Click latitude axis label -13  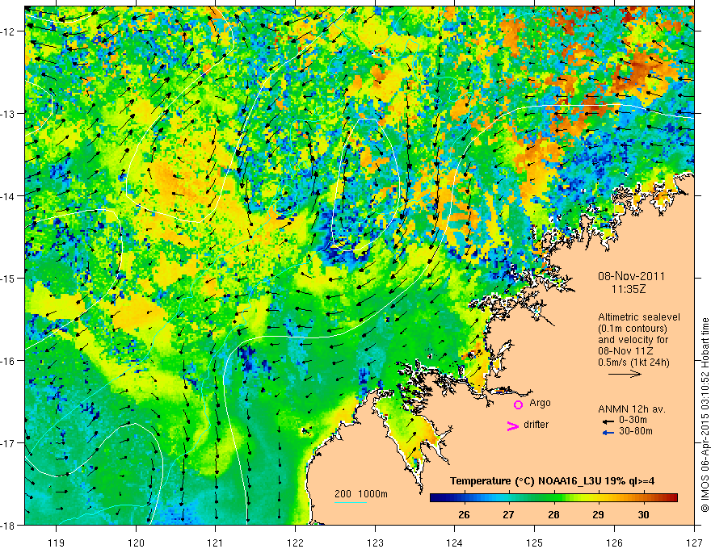click(9, 114)
